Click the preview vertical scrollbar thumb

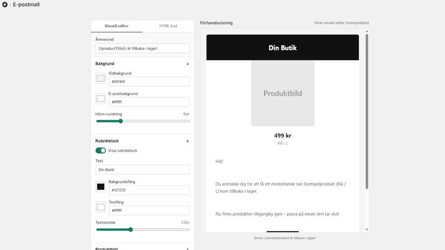click(x=367, y=112)
